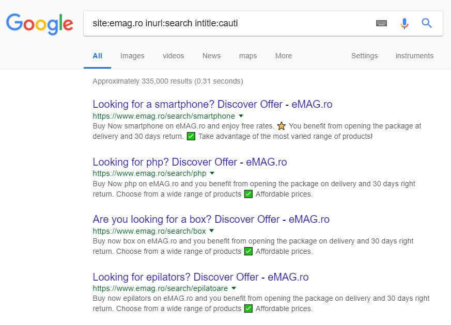Viewport: 451px width, 325px height.
Task: Open the instruments tools menu
Action: click(414, 56)
